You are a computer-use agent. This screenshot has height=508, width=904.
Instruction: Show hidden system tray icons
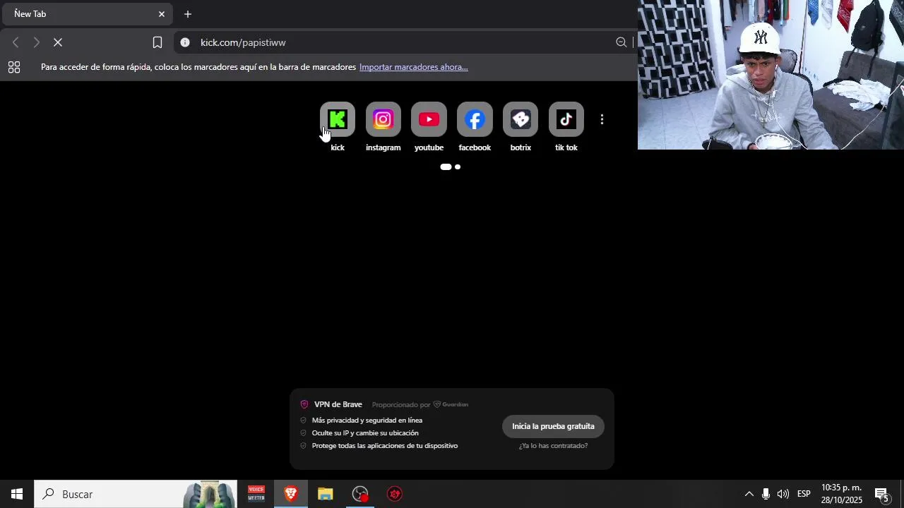[x=749, y=494]
